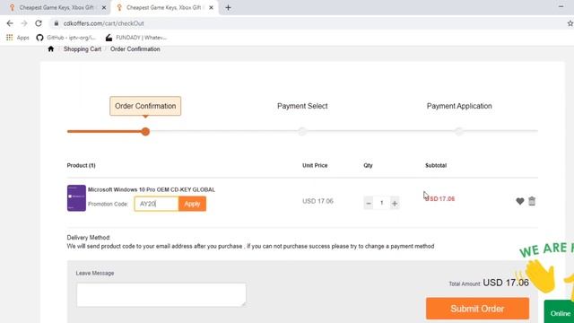Open the FUNDADY bookmark

[x=135, y=38]
